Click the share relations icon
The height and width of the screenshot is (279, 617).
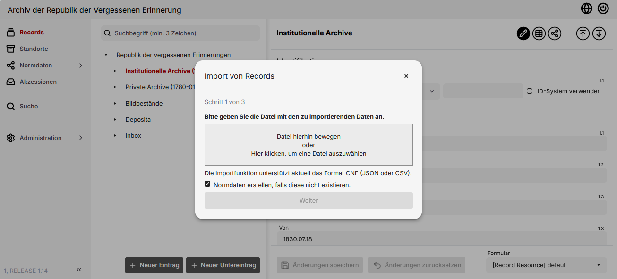point(555,33)
